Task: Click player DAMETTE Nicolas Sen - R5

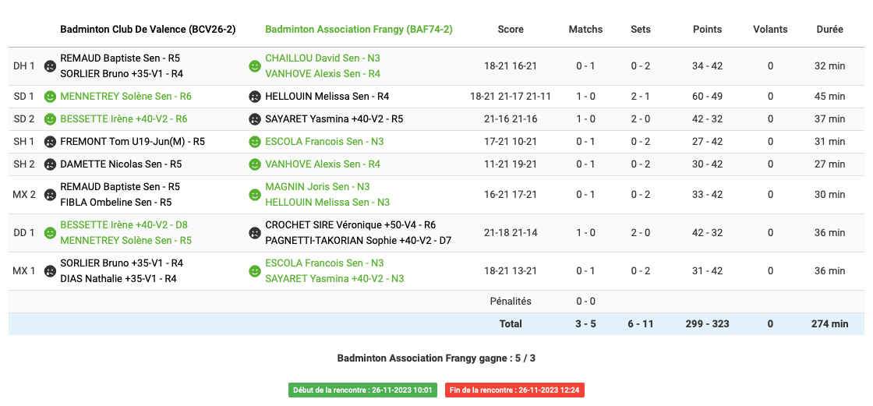Action: (x=121, y=164)
